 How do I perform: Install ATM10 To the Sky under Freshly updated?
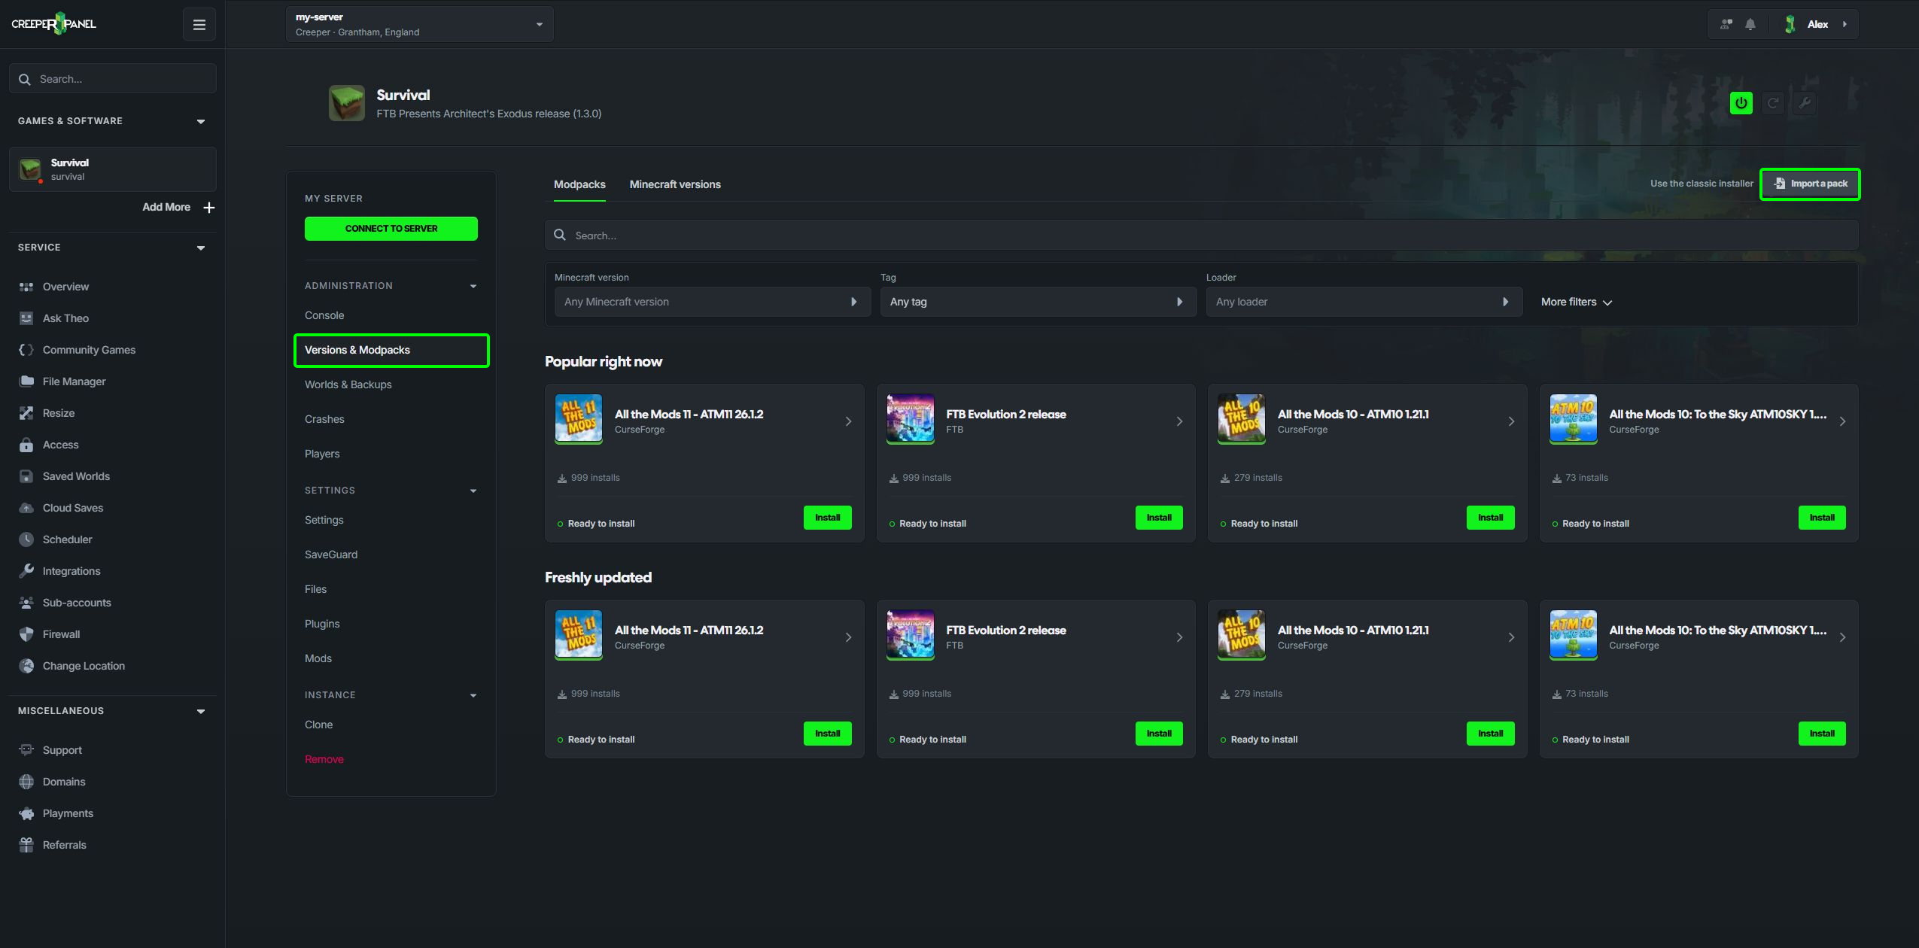pyautogui.click(x=1822, y=734)
